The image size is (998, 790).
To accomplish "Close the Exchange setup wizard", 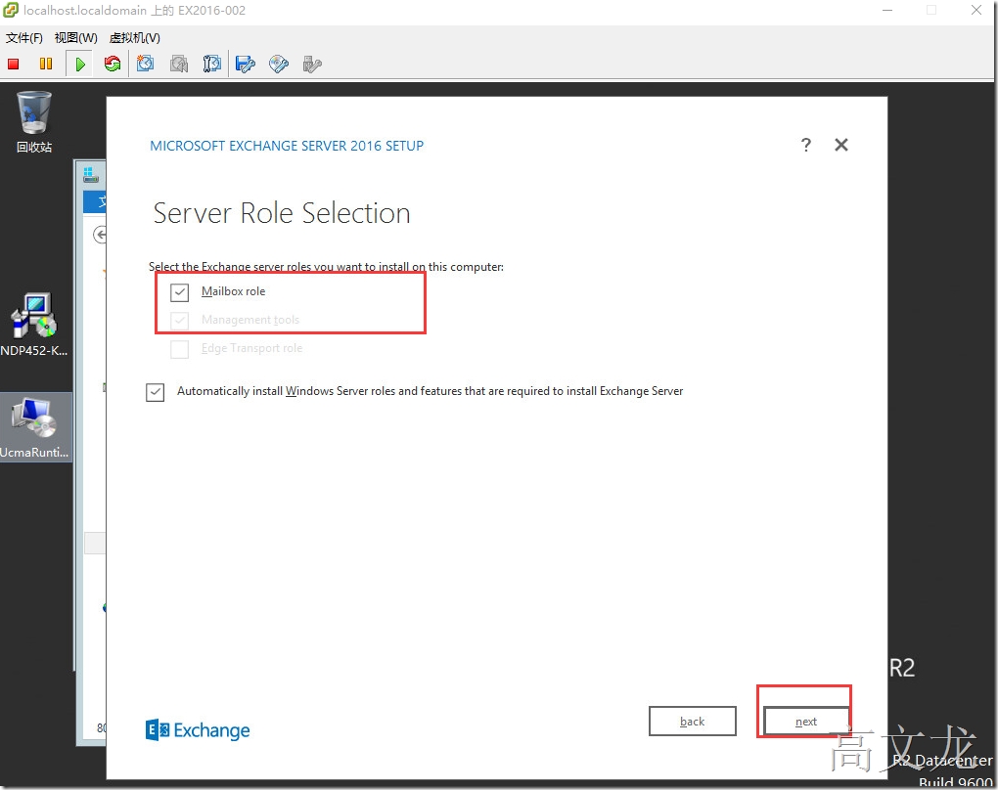I will 841,145.
